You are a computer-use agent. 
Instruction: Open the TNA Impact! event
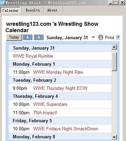45,113
